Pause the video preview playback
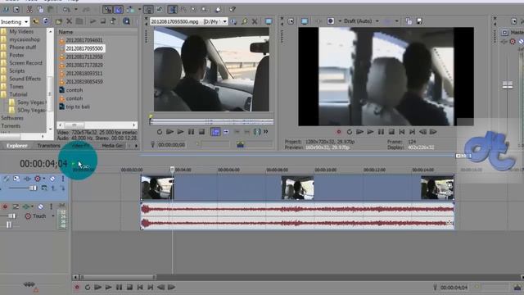This screenshot has width=524, height=295. point(381,132)
